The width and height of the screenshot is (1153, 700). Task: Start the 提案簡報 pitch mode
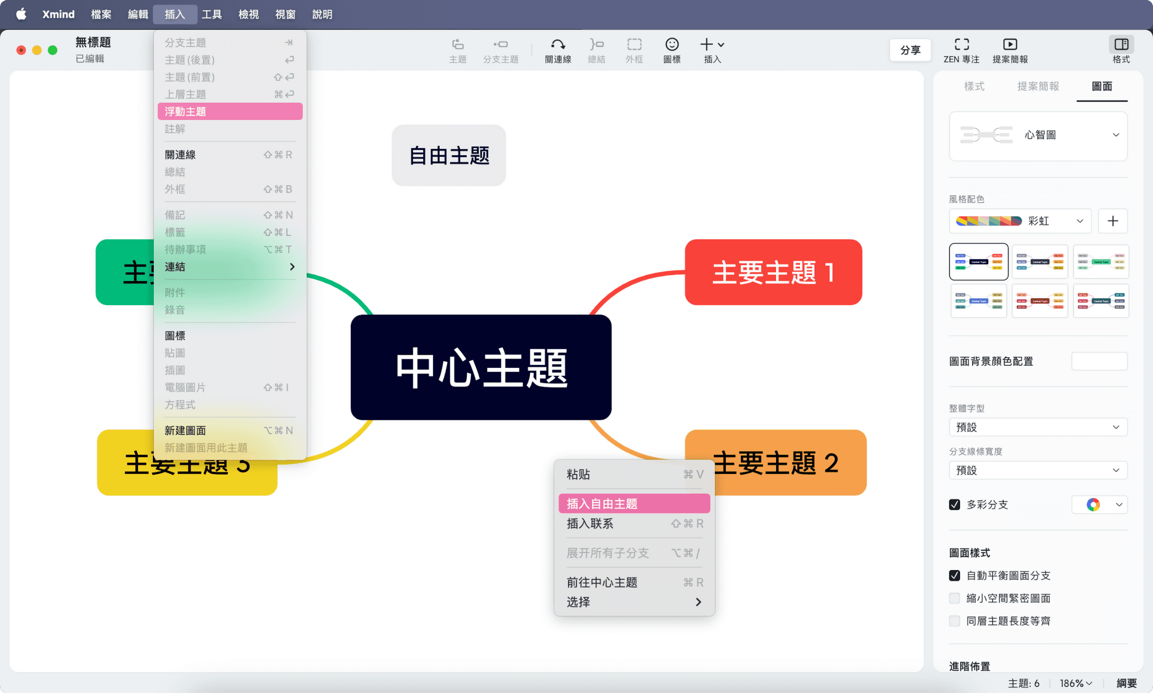pos(1009,50)
